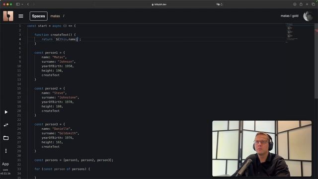Screen dimensions: 318x179
Task: Click 'const person3' declaration
Action: [46, 124]
